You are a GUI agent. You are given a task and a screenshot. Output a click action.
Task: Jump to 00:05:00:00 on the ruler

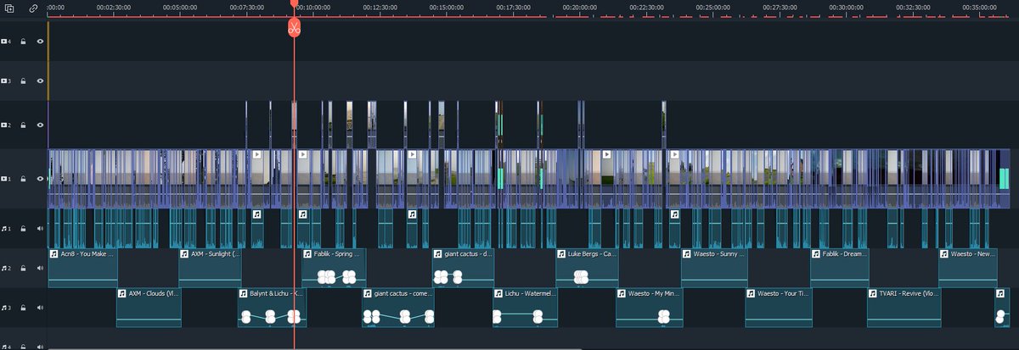(x=180, y=7)
